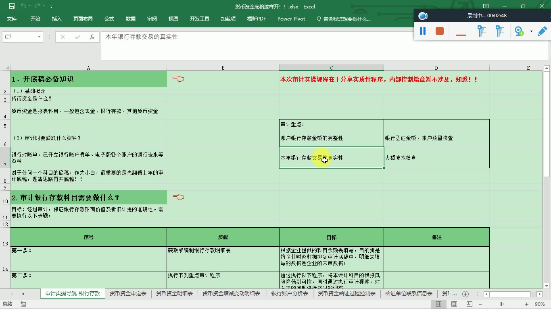Screen dimensions: 551x309
Task: Click cell 账户银行存款金额的完整性
Action: (x=332, y=138)
